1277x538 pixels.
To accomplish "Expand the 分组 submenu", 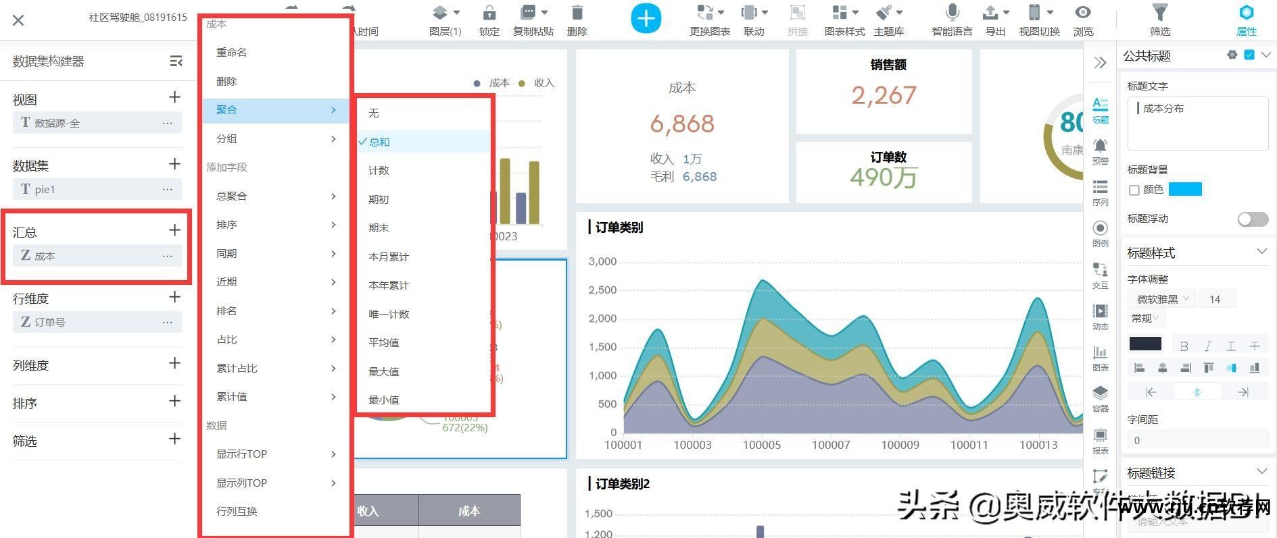I will click(276, 138).
